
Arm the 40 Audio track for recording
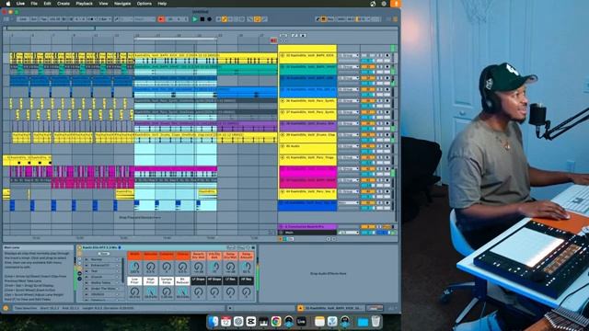[387, 146]
